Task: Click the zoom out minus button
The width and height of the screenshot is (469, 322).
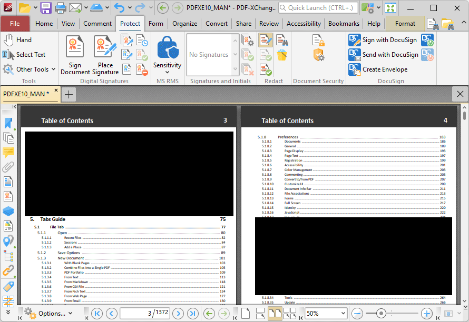Action: coord(357,314)
